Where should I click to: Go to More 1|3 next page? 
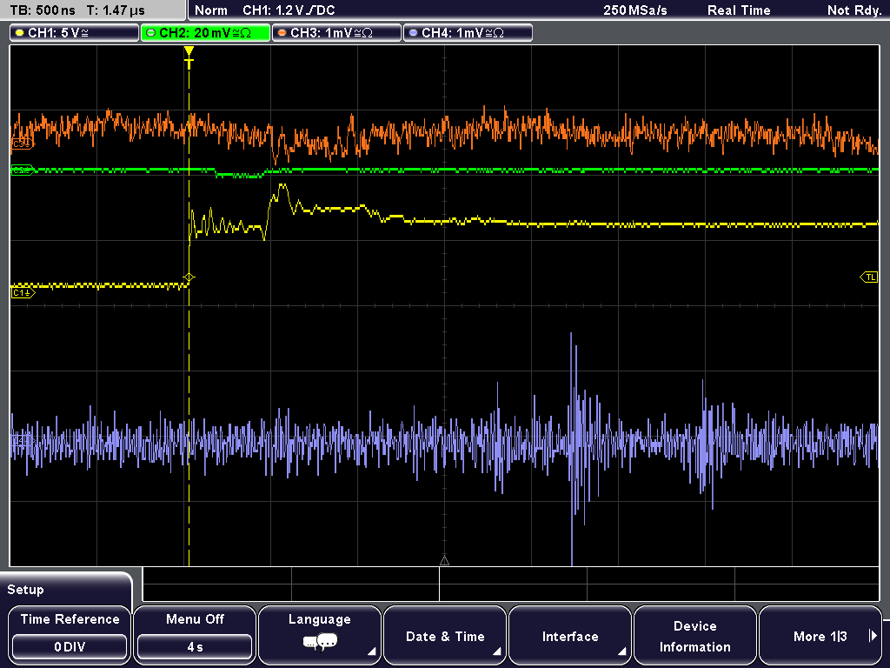[x=820, y=635]
